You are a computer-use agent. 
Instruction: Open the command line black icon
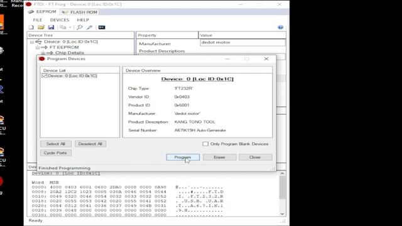point(102,27)
